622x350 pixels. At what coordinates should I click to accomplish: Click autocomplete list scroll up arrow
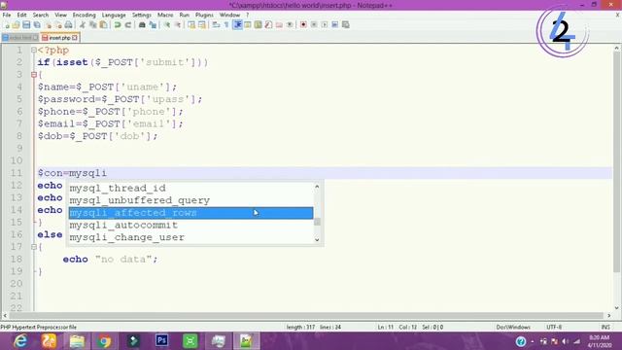(317, 187)
